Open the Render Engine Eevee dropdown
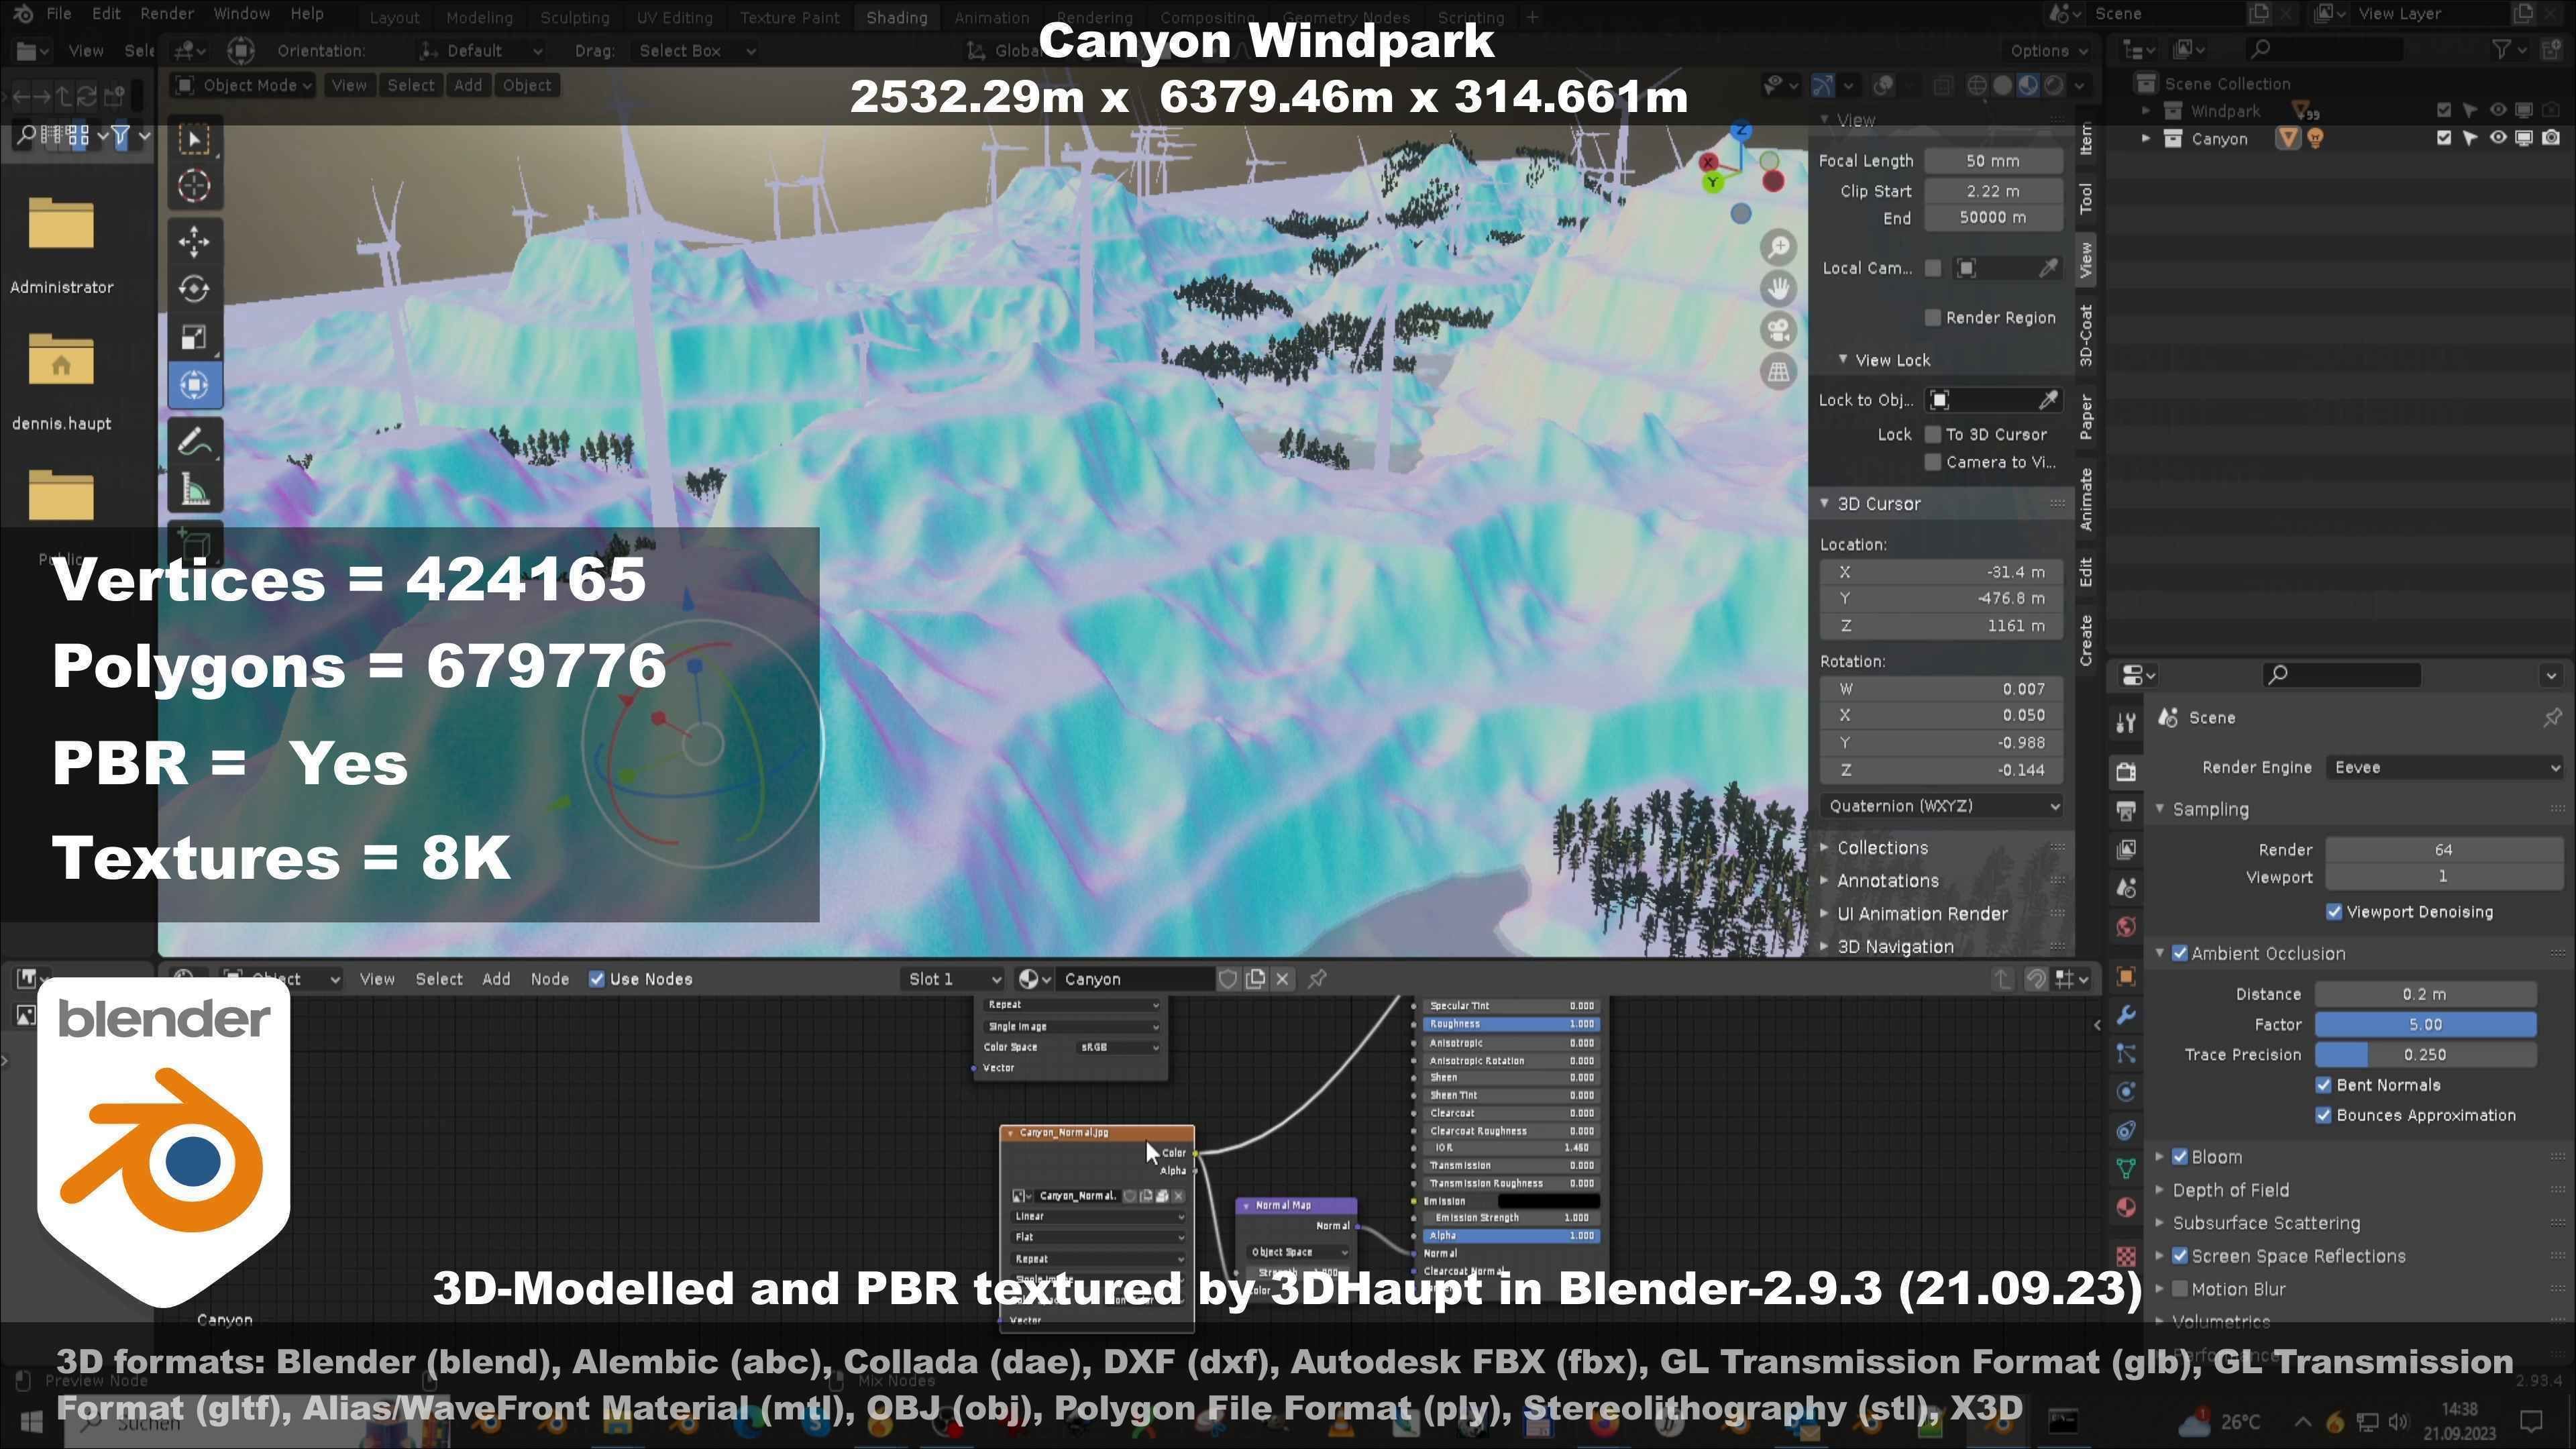2576x1449 pixels. (2445, 767)
